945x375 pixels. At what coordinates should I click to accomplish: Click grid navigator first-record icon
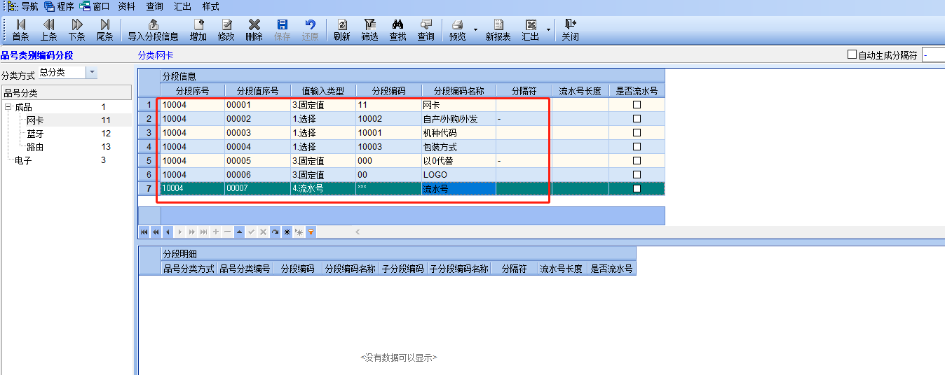pos(144,232)
